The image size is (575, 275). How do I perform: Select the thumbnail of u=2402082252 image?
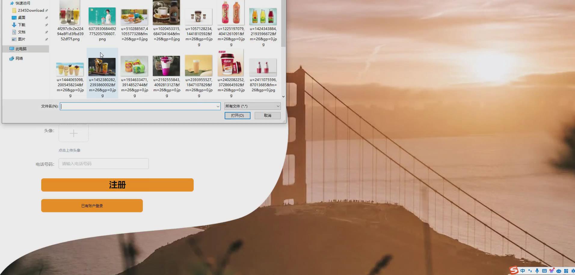click(231, 63)
